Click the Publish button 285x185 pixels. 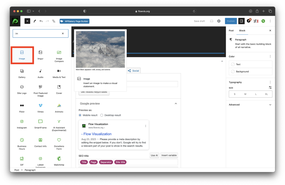pos(231,21)
